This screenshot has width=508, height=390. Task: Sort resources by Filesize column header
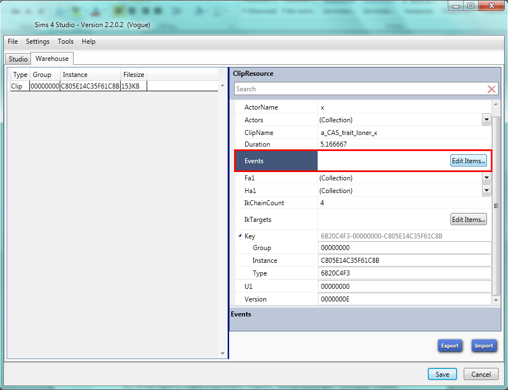tap(134, 75)
